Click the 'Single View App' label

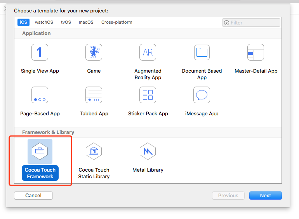(40, 71)
